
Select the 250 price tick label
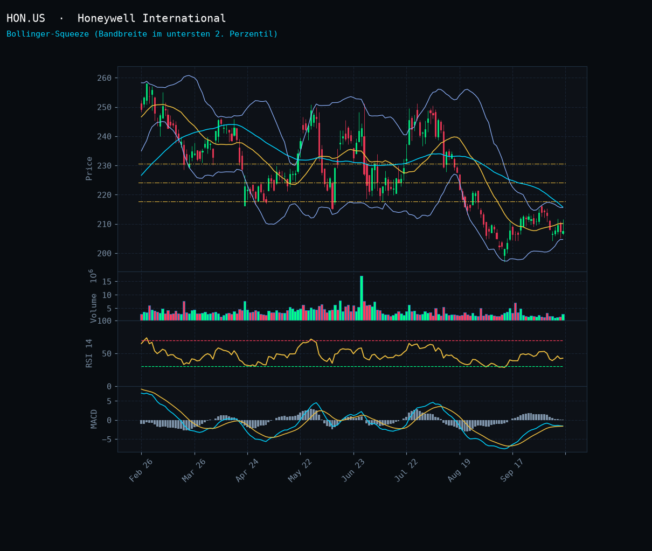click(105, 107)
